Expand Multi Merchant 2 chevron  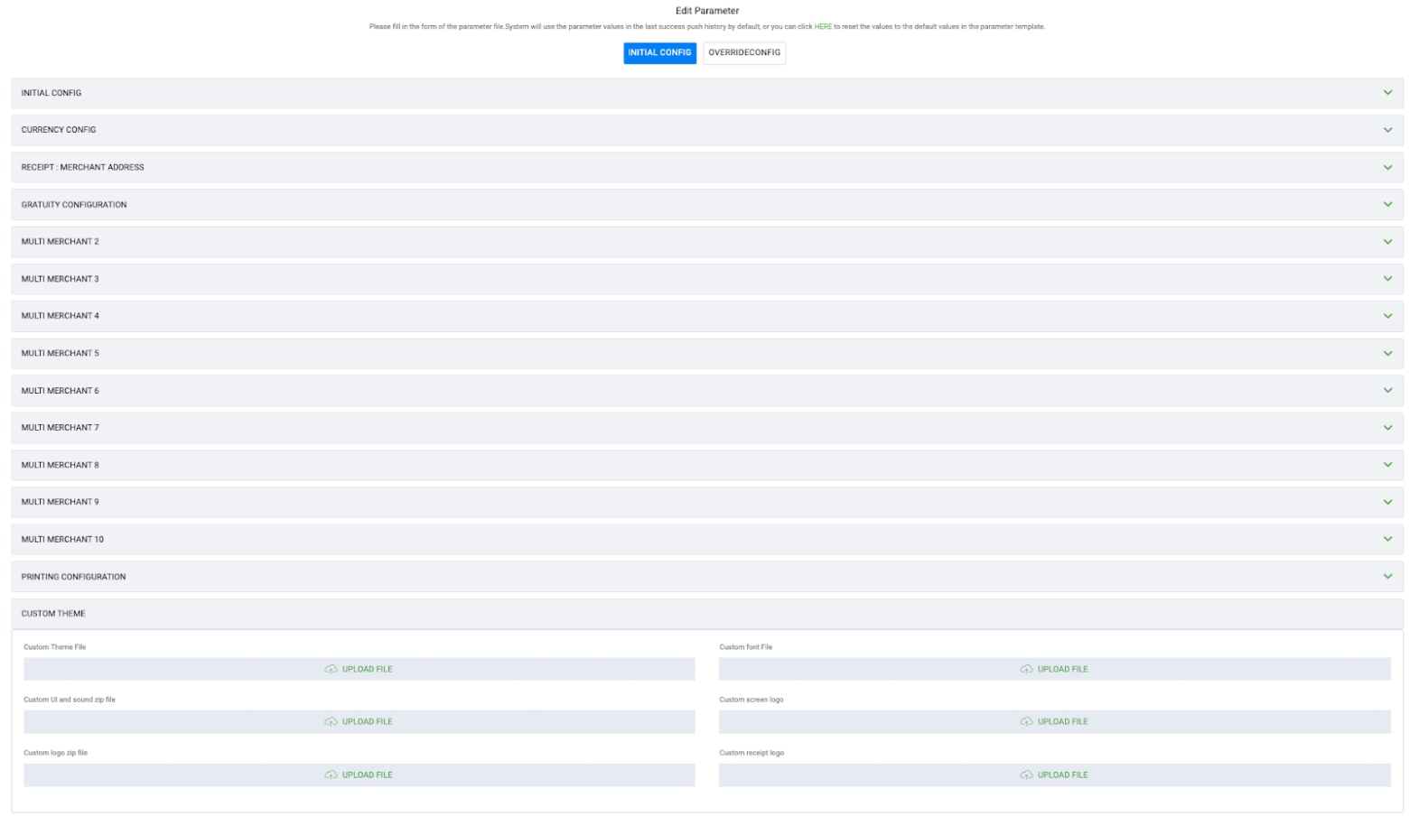pos(1387,242)
